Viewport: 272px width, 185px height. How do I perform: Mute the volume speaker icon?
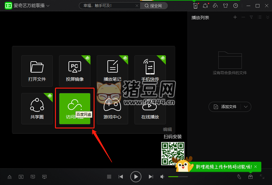(x=162, y=177)
